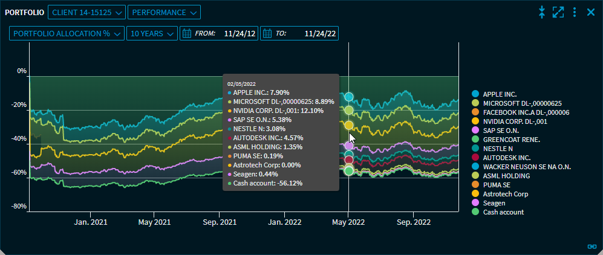Edit the FROM date 11/24/12 field
The image size is (603, 255).
pyautogui.click(x=237, y=33)
